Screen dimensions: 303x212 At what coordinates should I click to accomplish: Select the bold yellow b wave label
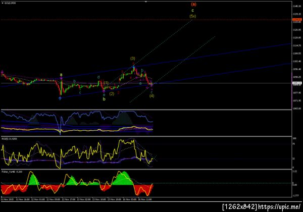coord(104,99)
